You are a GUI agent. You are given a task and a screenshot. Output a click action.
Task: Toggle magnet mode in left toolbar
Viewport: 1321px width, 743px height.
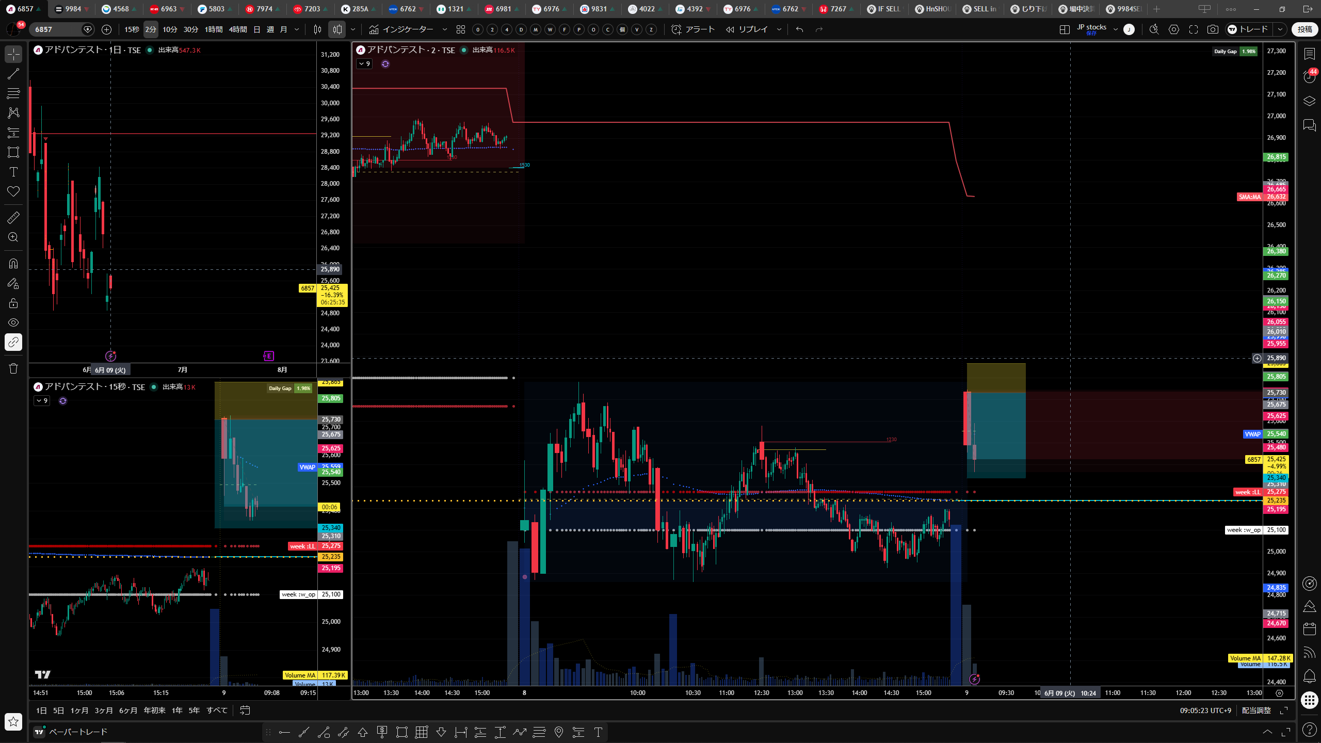coord(13,264)
